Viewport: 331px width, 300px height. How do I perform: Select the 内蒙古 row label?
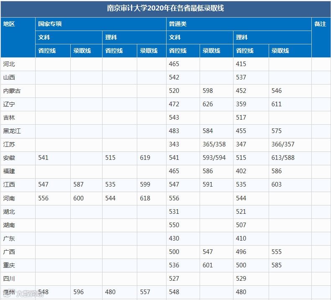(12, 91)
